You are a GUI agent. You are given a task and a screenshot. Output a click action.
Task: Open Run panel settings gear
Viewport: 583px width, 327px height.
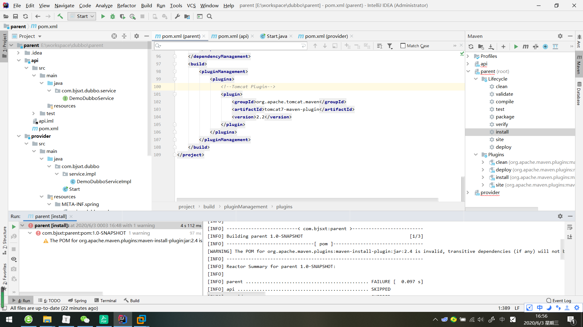coord(560,216)
